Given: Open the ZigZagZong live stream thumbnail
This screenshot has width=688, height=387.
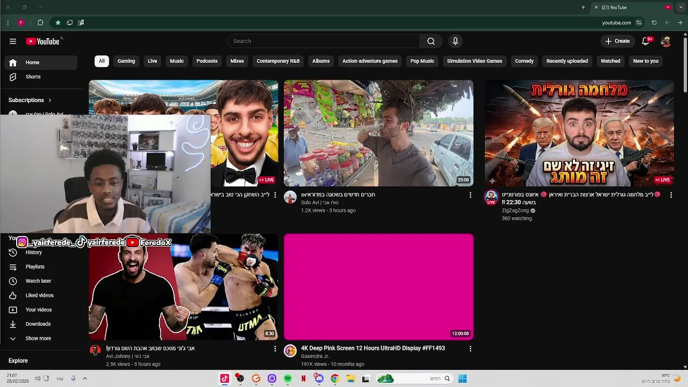Looking at the screenshot, I should (579, 133).
